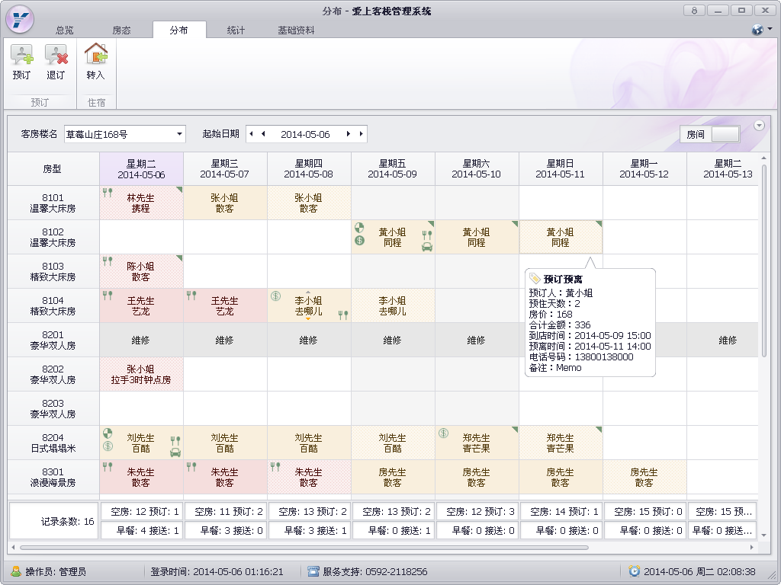The width and height of the screenshot is (781, 585).
Task: Click the 预订 (Book) toolbar icon
Action: tap(21, 62)
